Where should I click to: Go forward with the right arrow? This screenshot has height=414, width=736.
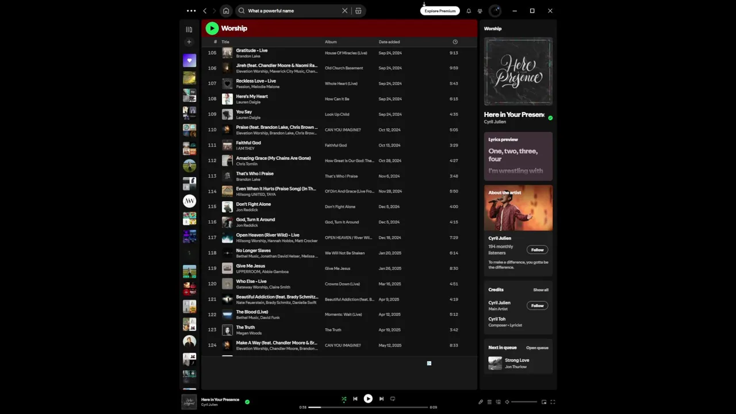214,11
